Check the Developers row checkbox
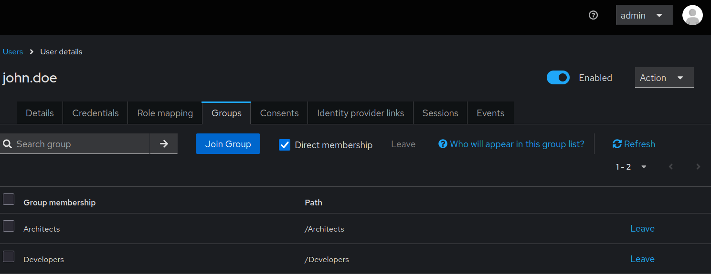The image size is (711, 274). [9, 256]
